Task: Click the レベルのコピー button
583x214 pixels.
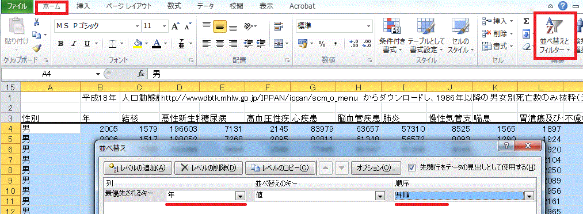Action: click(x=280, y=167)
